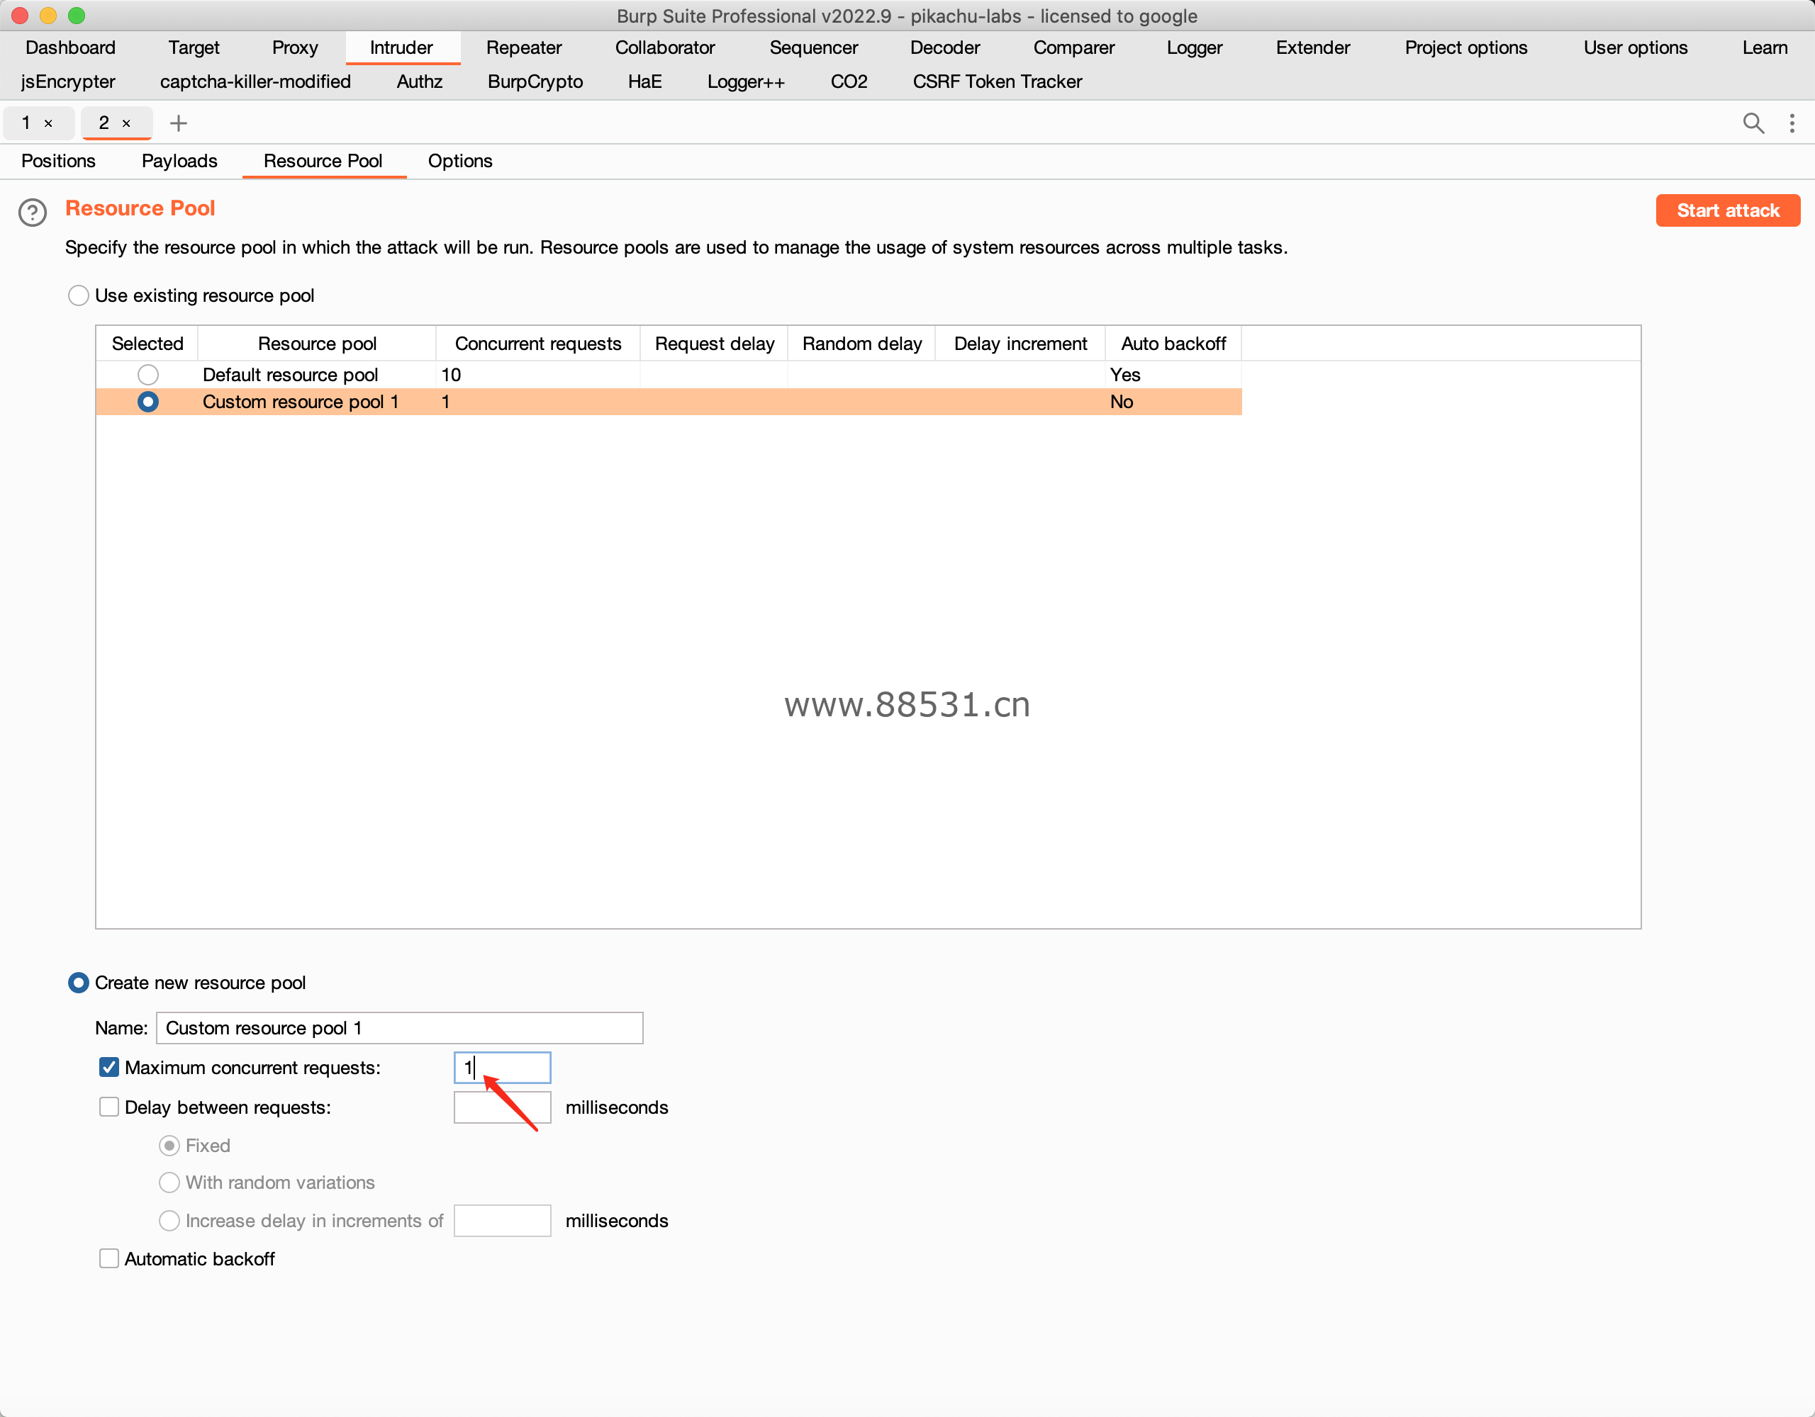Choose With random variations radio

pyautogui.click(x=169, y=1182)
